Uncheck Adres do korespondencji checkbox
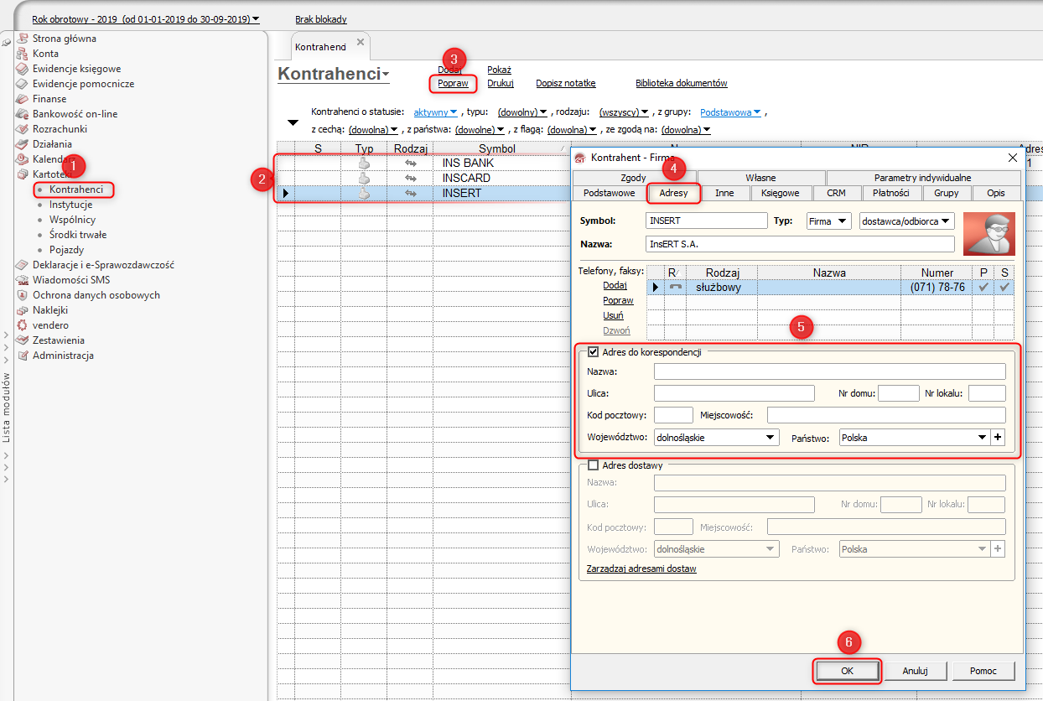The width and height of the screenshot is (1043, 701). 594,352
